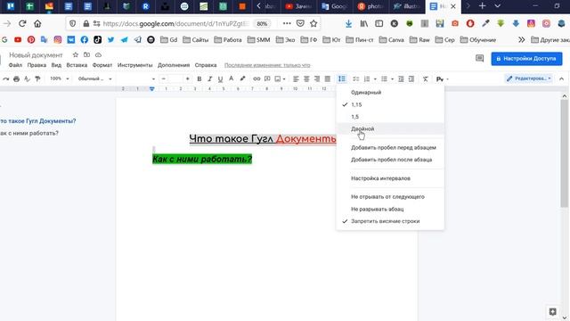Click the Print icon in the toolbar

click(16, 79)
